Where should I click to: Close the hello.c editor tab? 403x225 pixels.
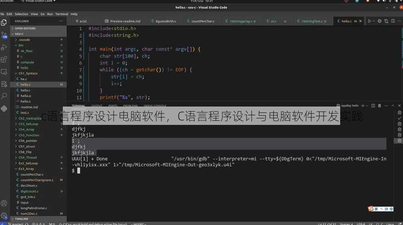[361, 21]
